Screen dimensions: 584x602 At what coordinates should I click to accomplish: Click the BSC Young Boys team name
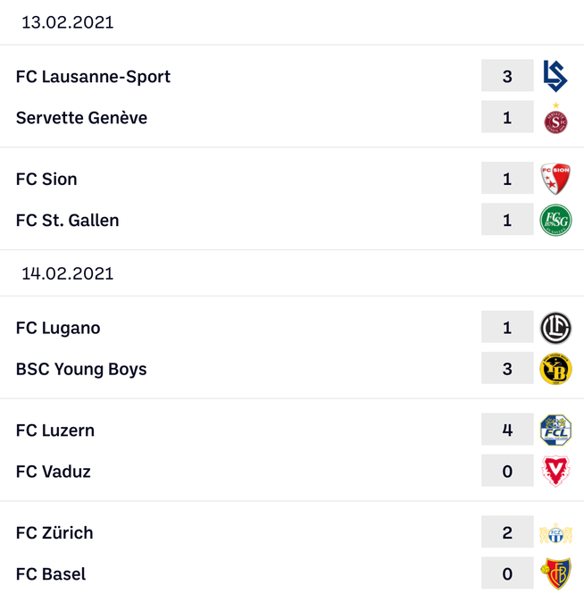(81, 369)
